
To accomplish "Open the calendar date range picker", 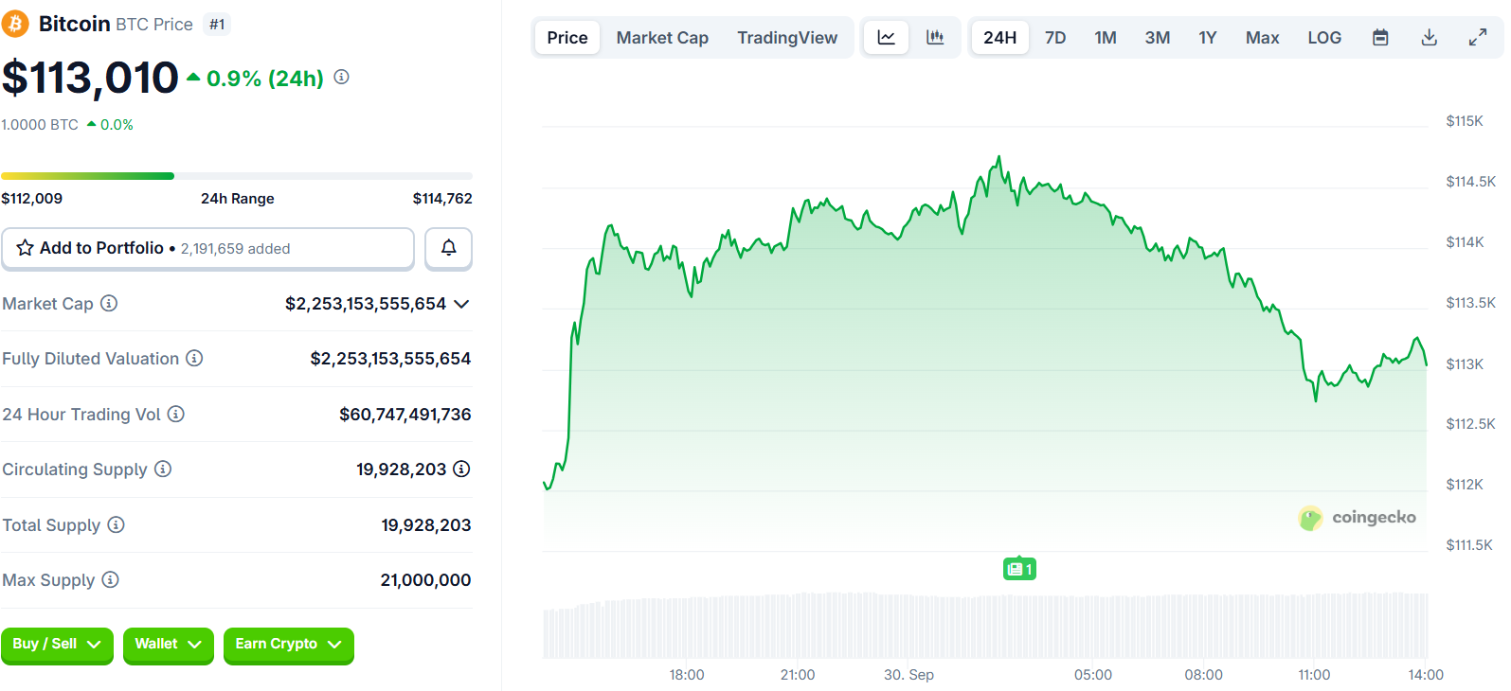I will 1380,38.
